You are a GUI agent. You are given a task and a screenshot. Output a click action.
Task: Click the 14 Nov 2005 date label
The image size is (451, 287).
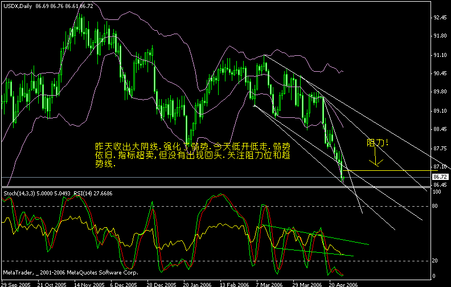89,284
